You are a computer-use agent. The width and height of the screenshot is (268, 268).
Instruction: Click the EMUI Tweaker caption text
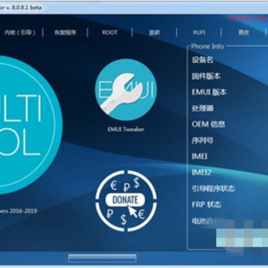(126, 129)
